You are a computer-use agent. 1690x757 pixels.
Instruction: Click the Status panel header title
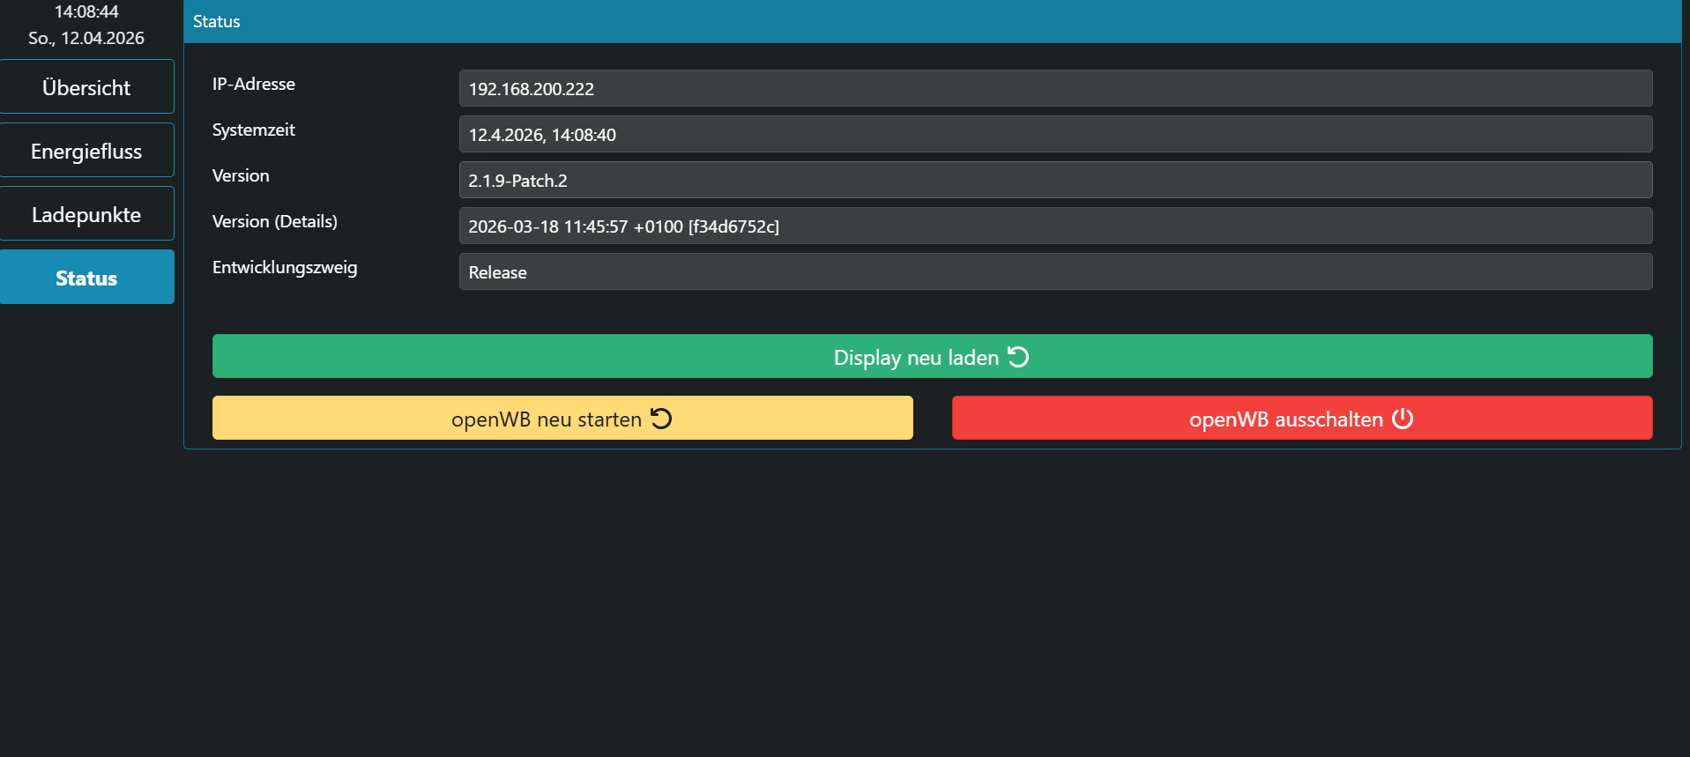point(217,21)
